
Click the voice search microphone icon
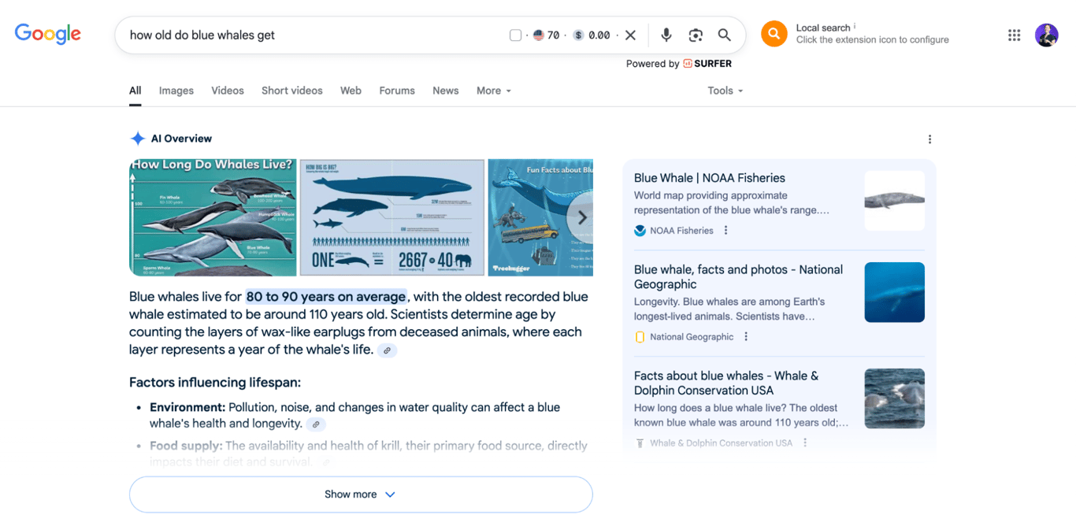pos(666,35)
